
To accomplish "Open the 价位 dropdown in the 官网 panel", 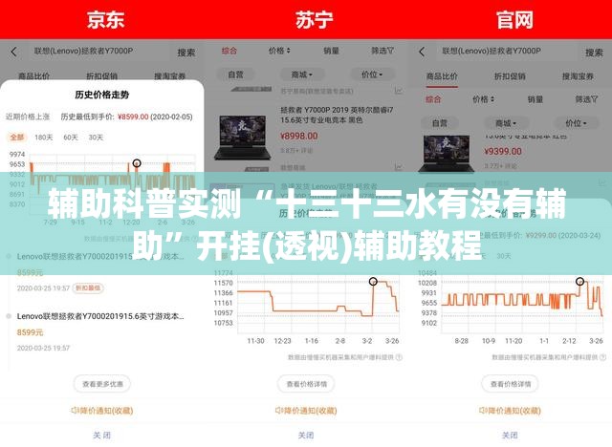I will coord(576,123).
